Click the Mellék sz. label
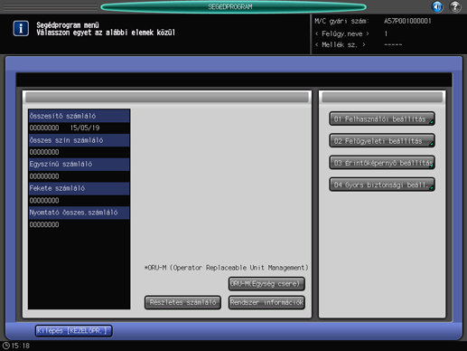Viewport: 467px width, 351px height. pos(340,45)
